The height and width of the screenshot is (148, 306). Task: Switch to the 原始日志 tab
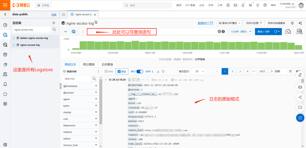tap(70, 65)
